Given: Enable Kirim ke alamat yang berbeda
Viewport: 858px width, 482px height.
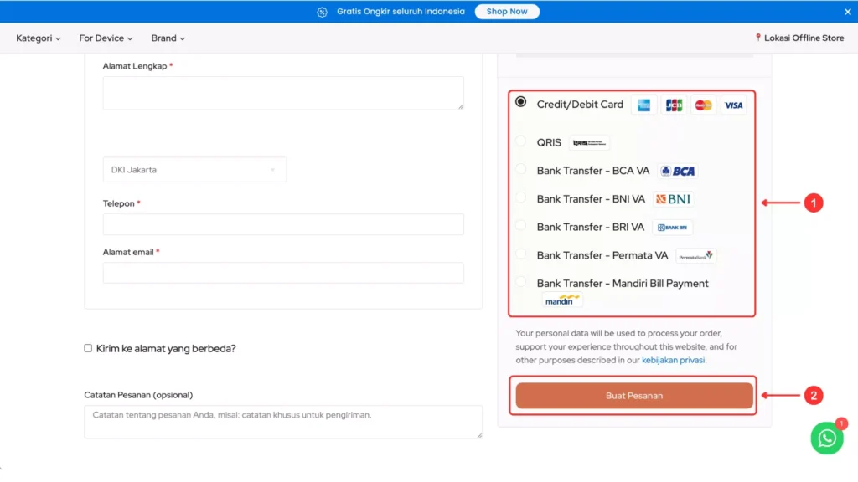Looking at the screenshot, I should (88, 349).
